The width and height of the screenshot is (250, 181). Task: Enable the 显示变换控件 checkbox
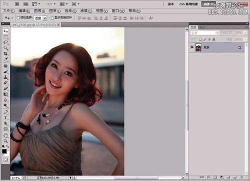[52, 18]
